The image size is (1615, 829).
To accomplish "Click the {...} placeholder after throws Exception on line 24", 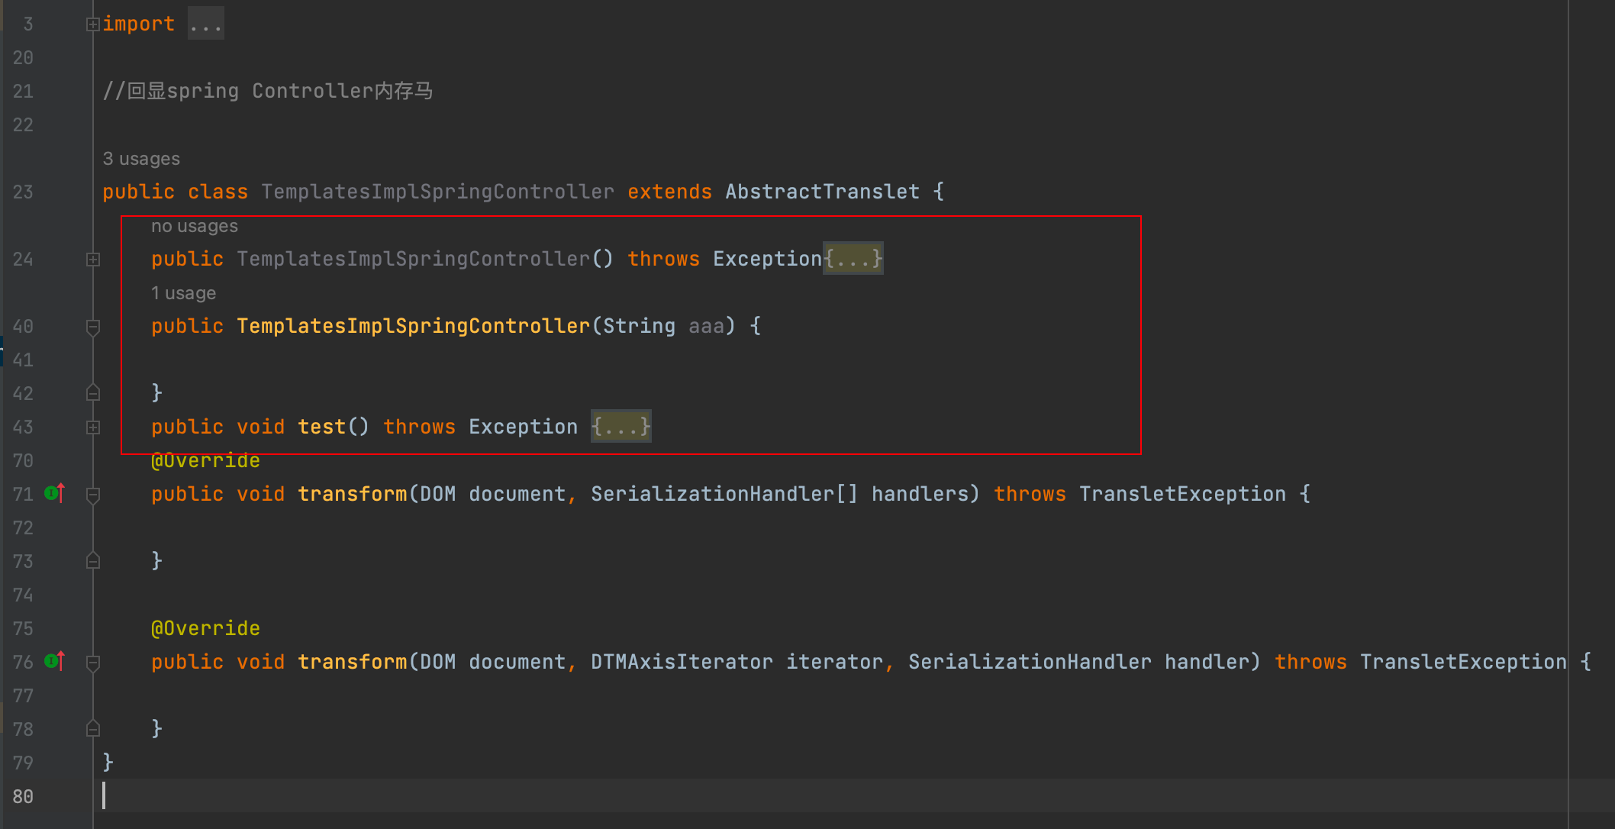I will [853, 259].
